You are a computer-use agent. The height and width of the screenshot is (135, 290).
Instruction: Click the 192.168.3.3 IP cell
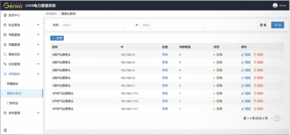(128, 70)
